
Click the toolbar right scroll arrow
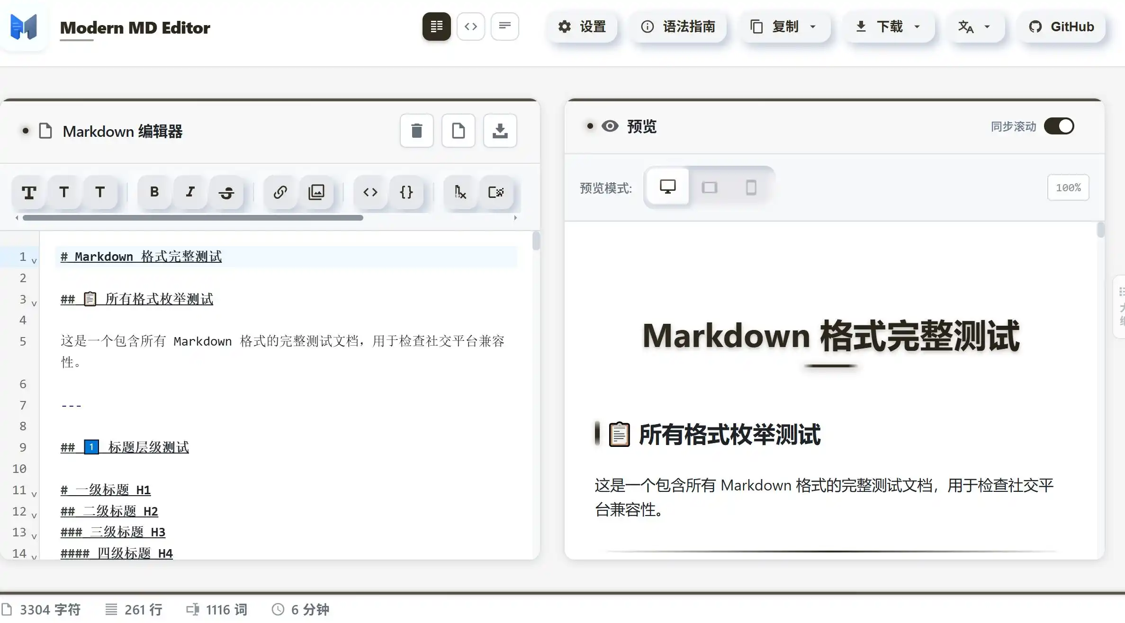[515, 218]
